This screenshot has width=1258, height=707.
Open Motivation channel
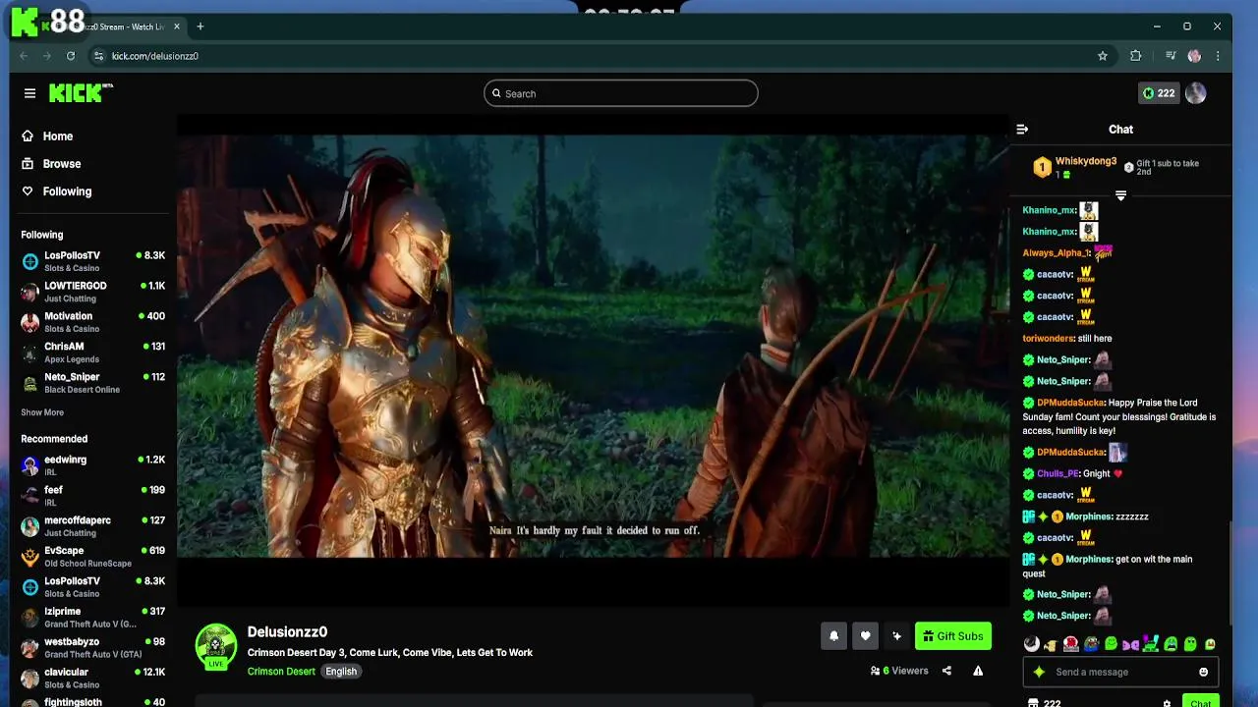pos(92,322)
